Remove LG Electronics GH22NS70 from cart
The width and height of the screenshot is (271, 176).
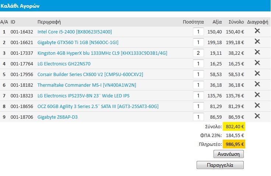coord(257,63)
